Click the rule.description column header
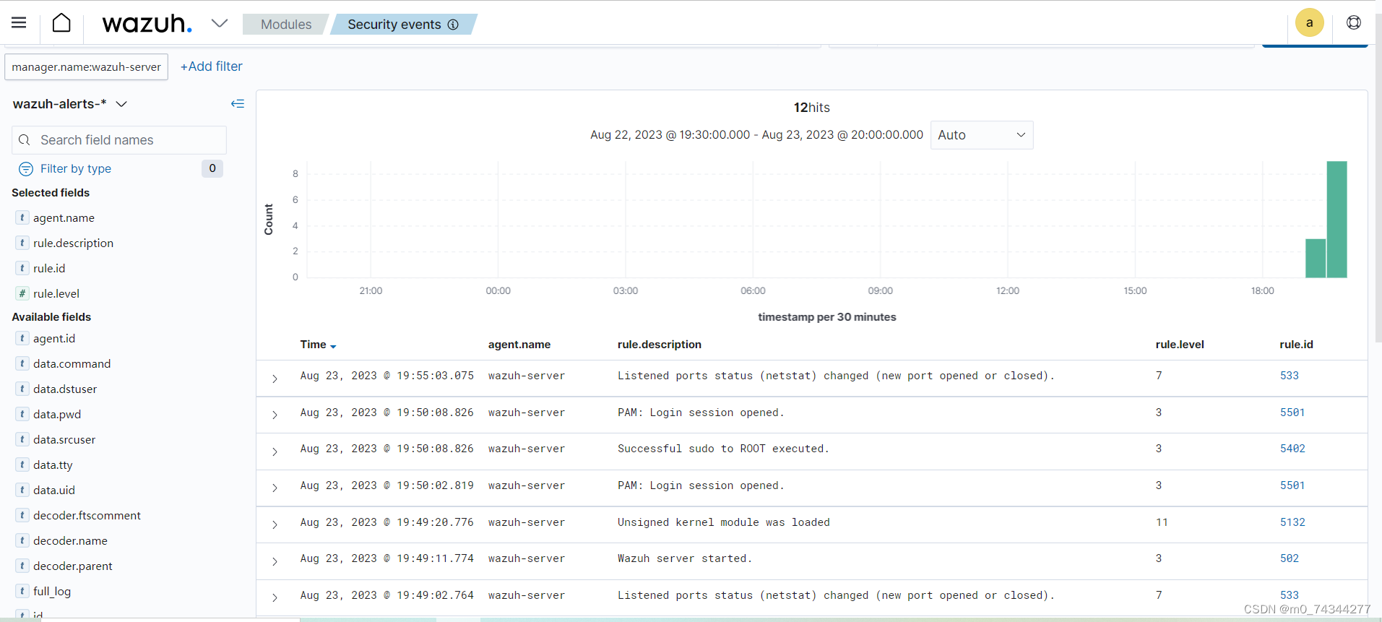The image size is (1382, 622). pyautogui.click(x=660, y=345)
